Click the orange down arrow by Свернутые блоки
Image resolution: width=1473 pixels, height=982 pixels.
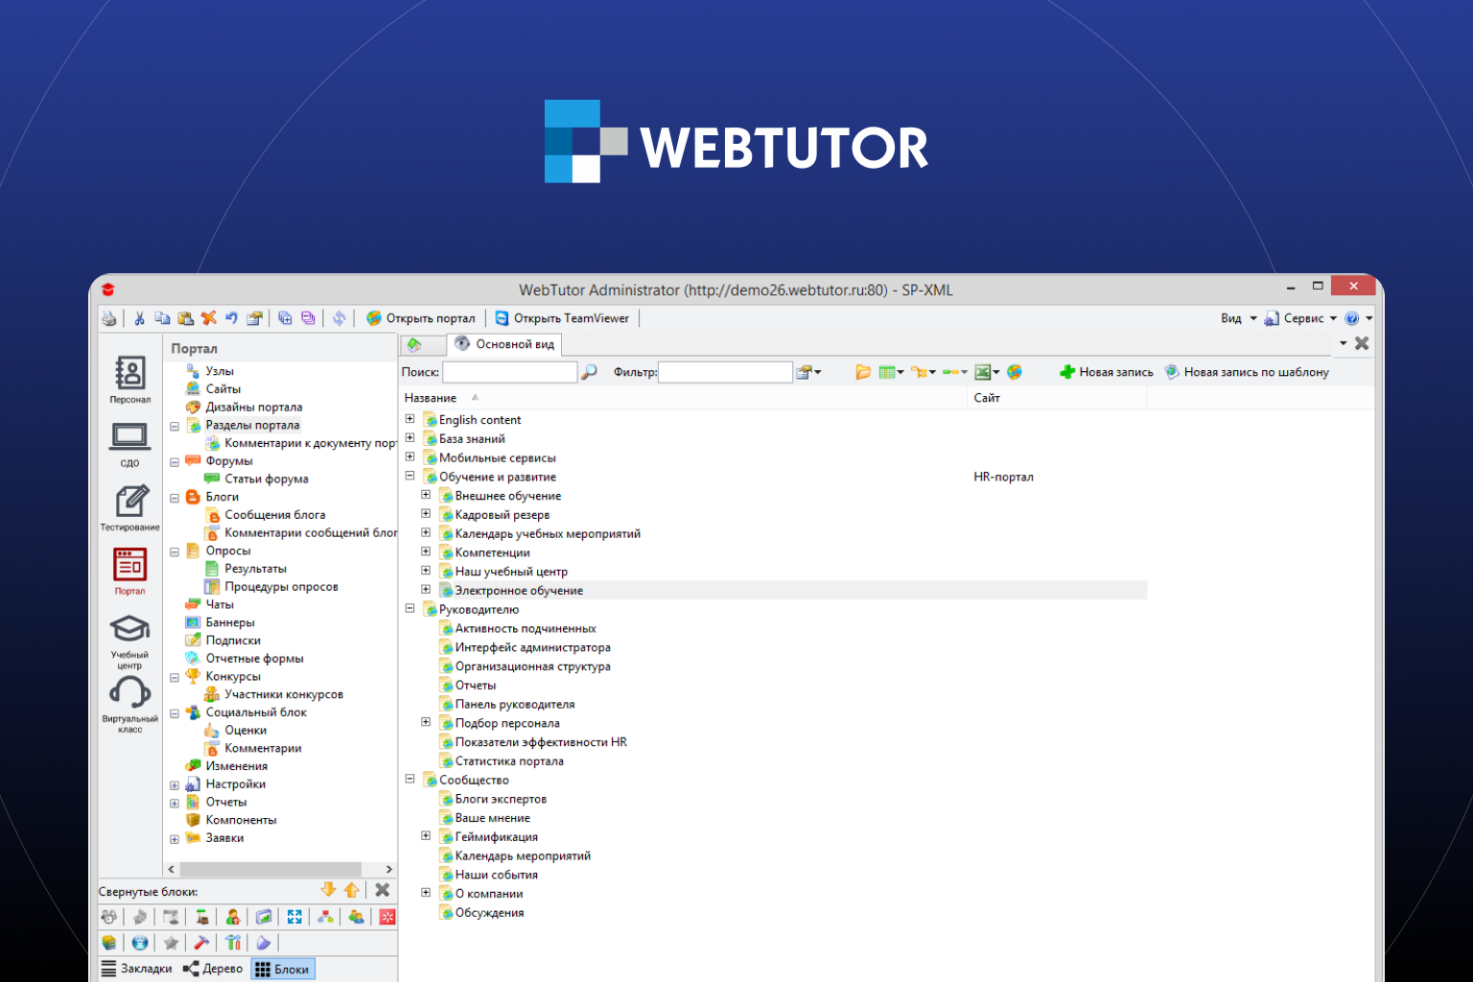tap(328, 890)
